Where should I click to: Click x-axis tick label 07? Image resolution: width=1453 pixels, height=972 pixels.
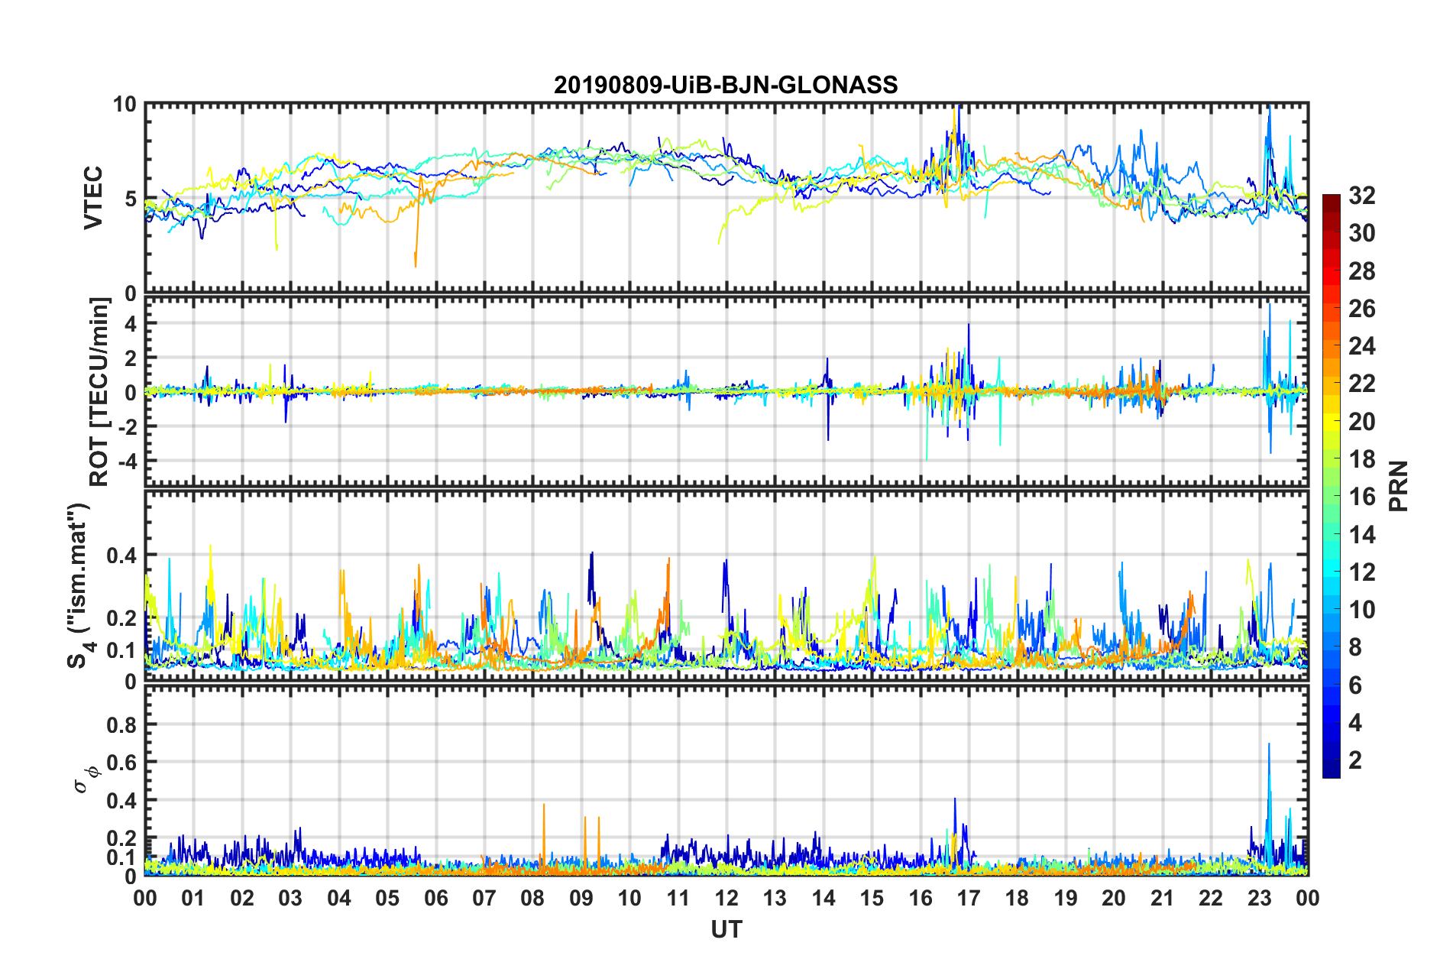point(484,898)
